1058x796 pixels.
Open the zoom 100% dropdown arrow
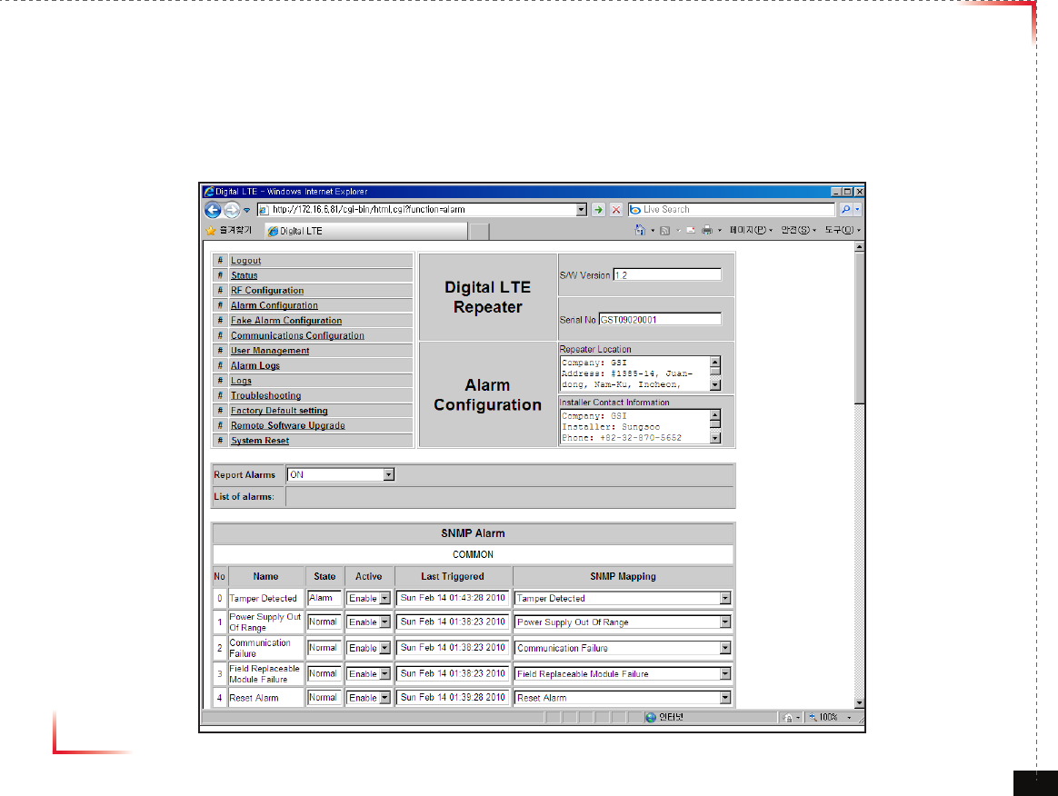849,718
